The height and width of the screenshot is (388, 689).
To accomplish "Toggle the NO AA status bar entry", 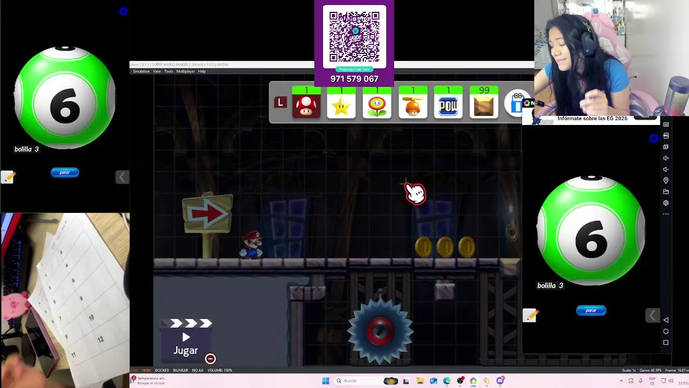I will [x=198, y=370].
